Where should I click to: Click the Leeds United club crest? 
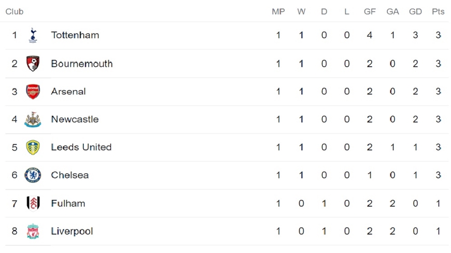click(33, 147)
